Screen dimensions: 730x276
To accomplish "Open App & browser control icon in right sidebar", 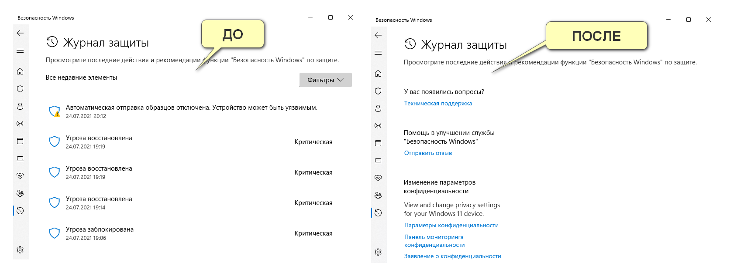I will coord(378,143).
